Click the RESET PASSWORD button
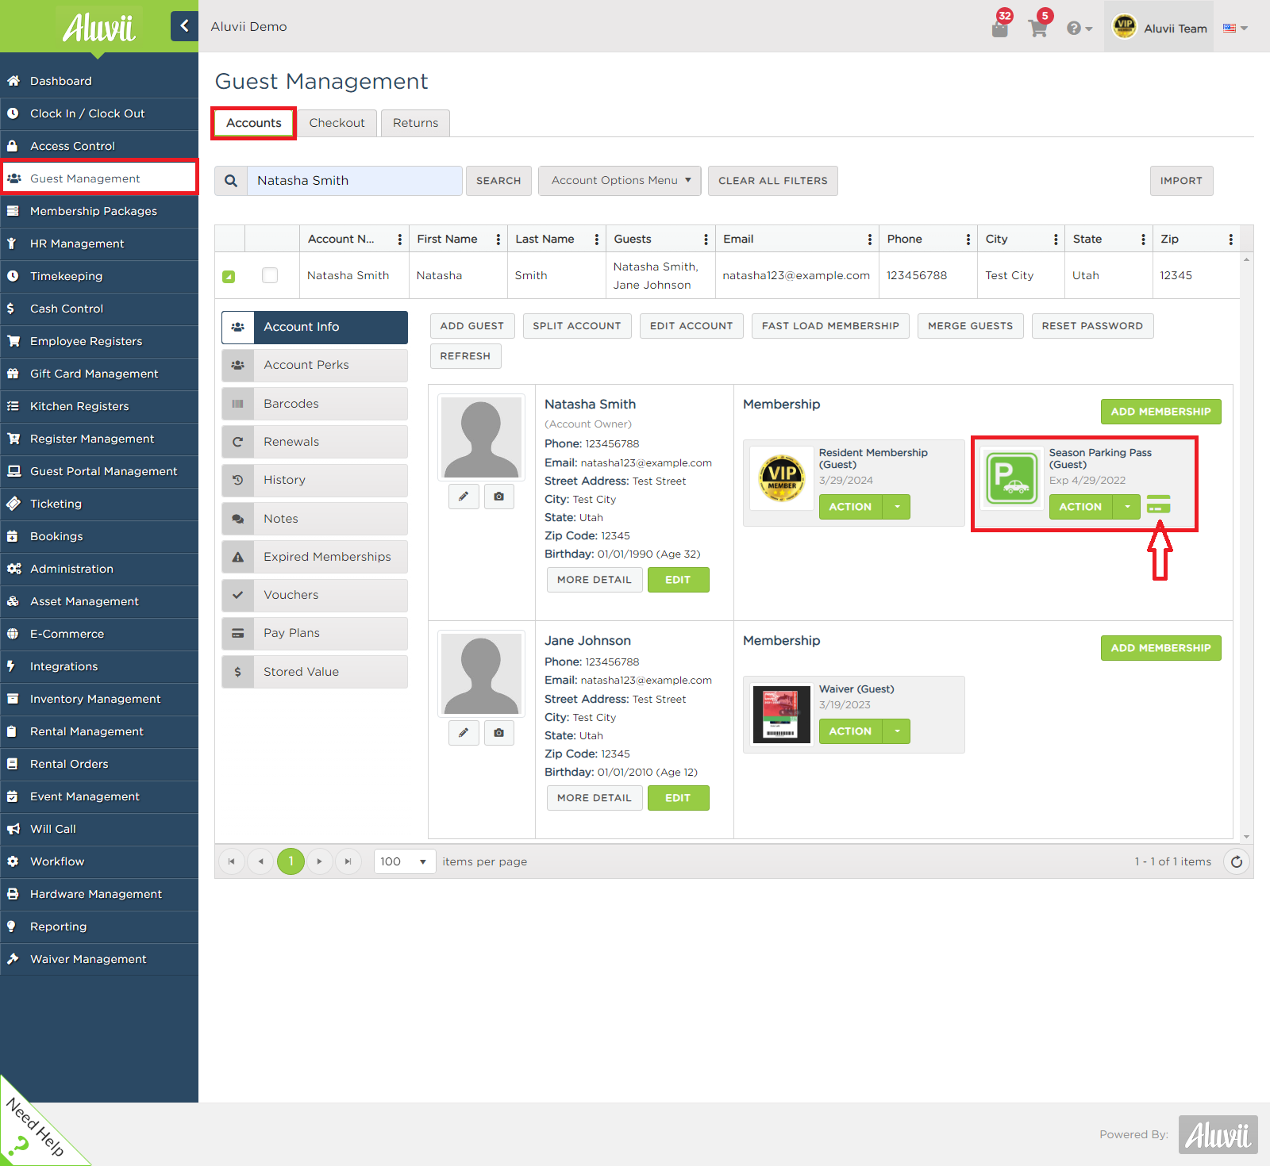The height and width of the screenshot is (1166, 1270). point(1092,326)
